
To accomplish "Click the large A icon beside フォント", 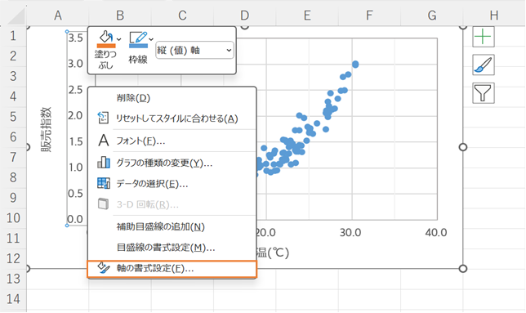I will coord(103,141).
